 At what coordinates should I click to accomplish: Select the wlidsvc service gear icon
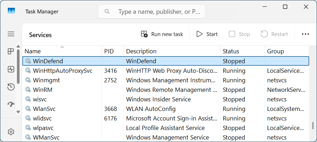pos(28,118)
